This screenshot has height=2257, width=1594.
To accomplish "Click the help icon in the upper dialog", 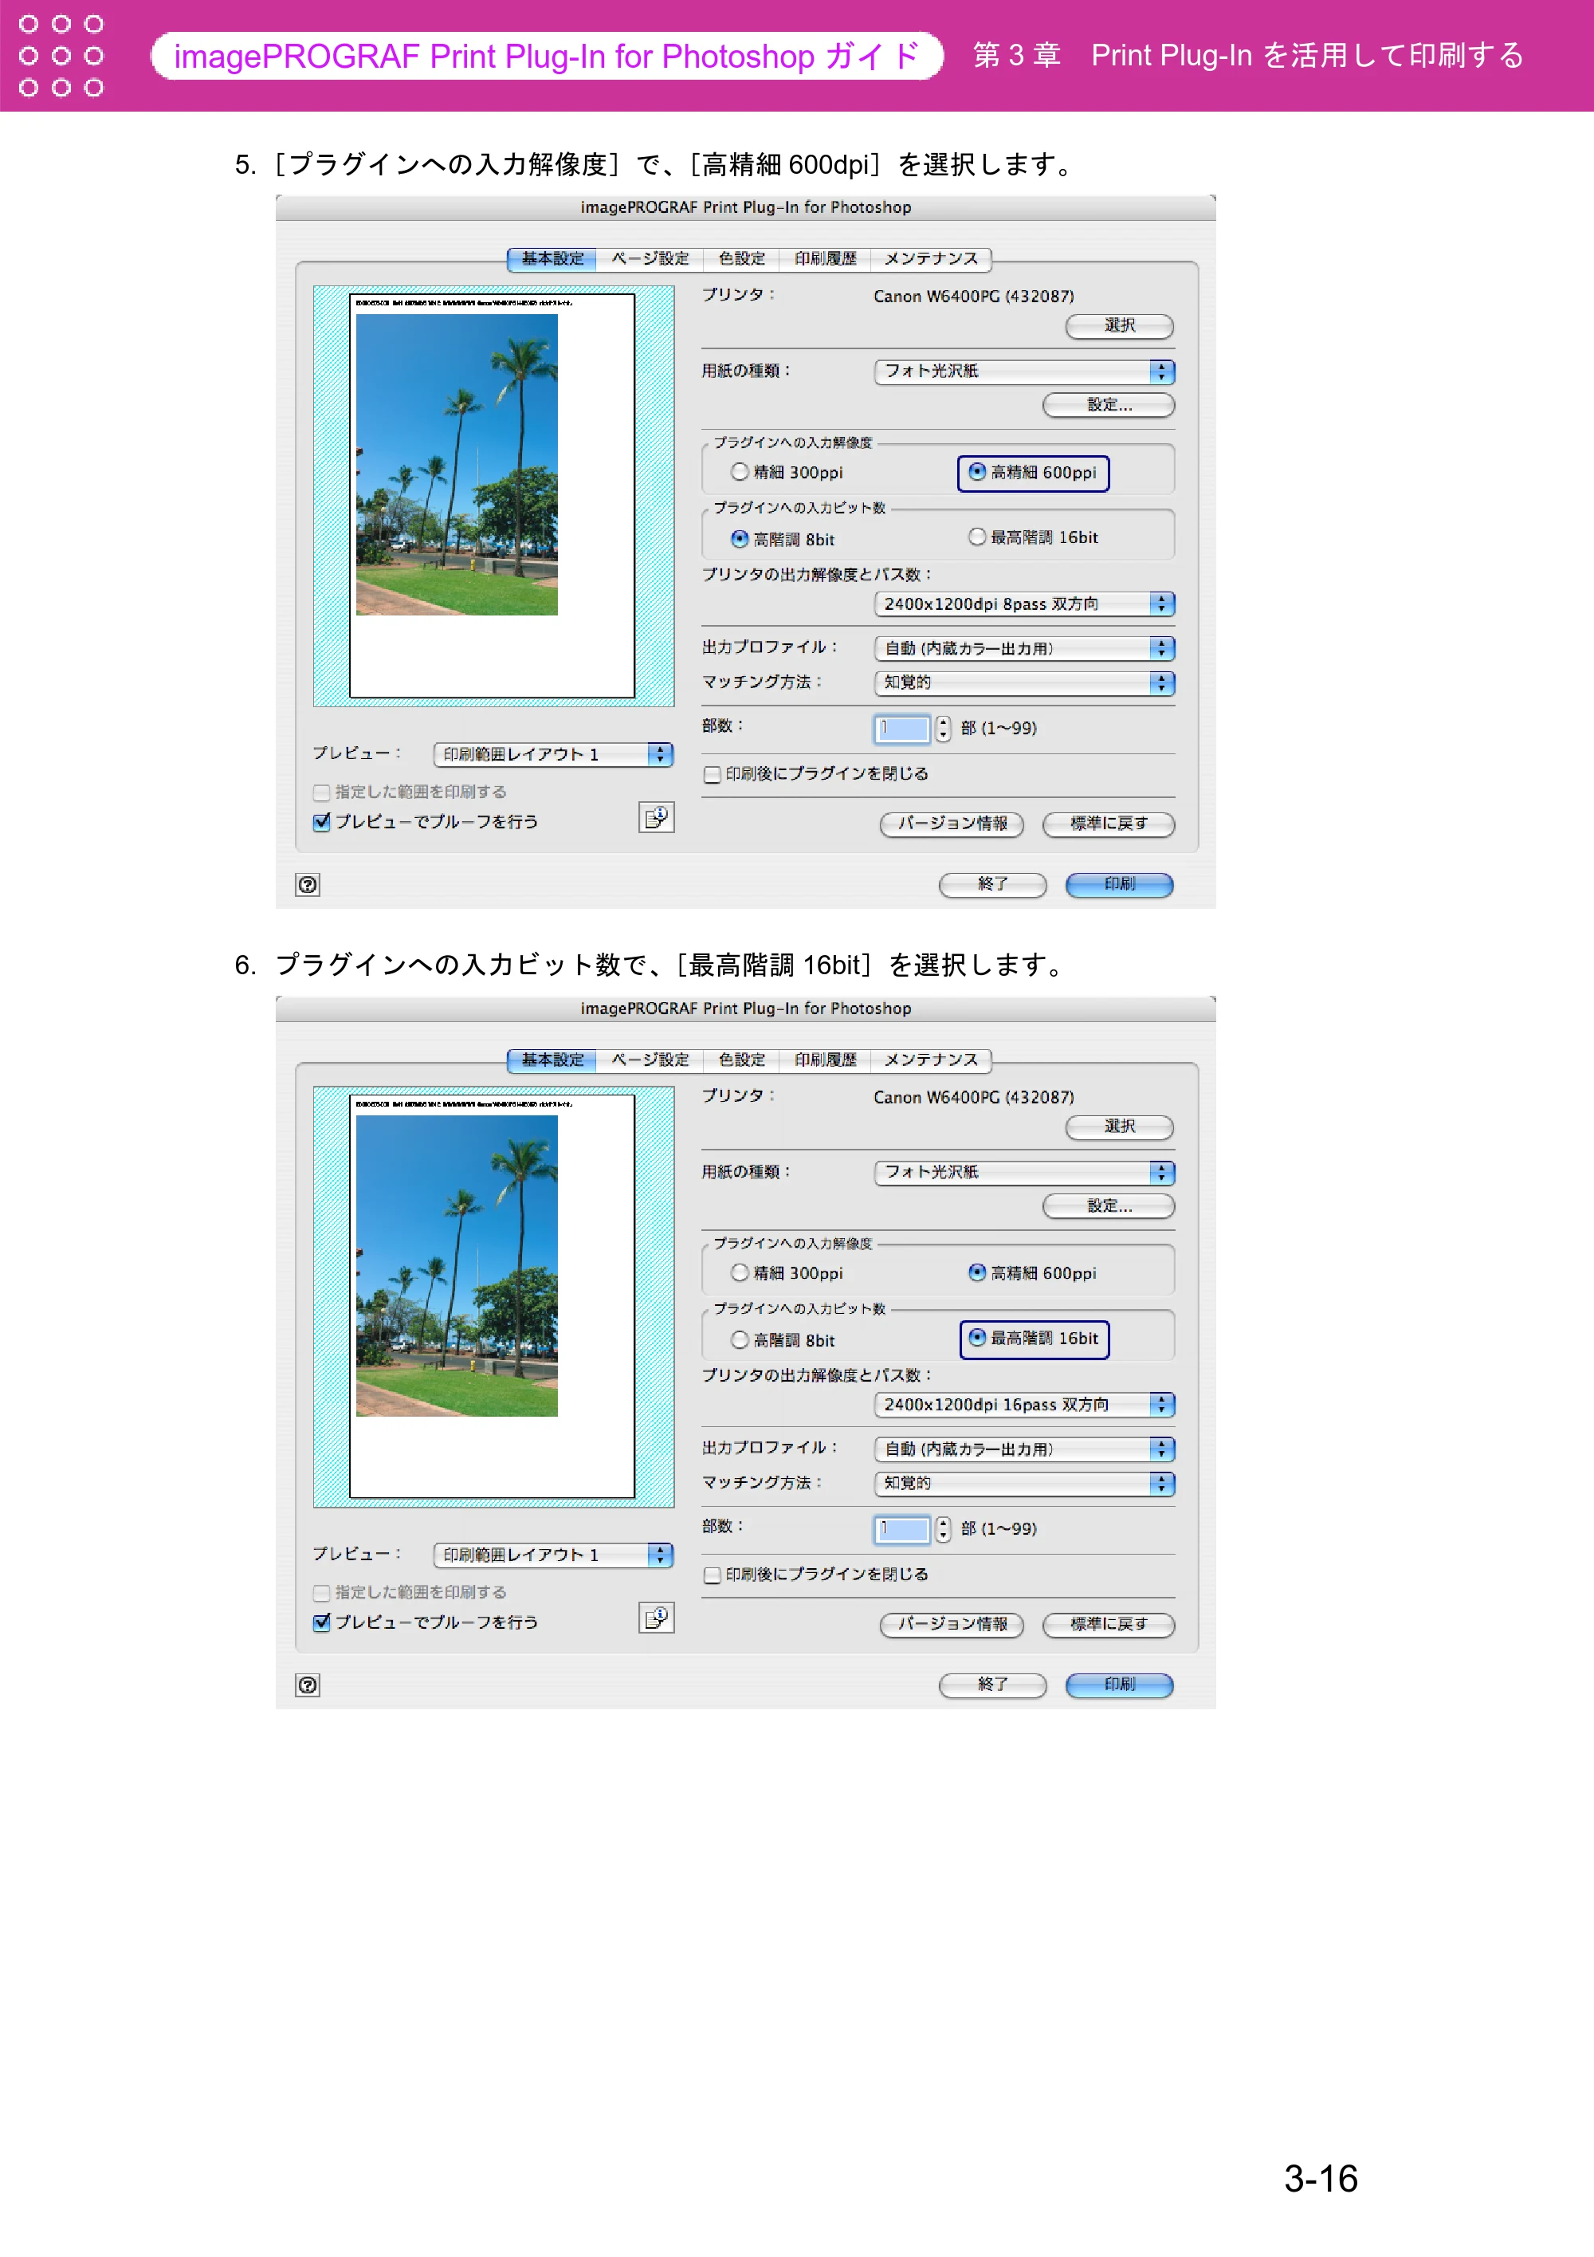I will coord(308,885).
